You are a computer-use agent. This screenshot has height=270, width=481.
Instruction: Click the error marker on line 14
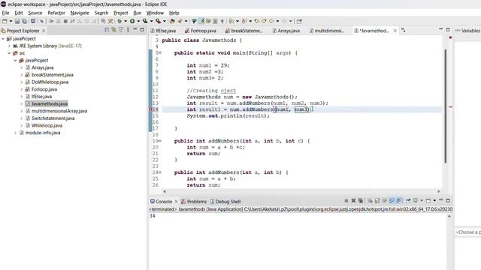[150, 109]
